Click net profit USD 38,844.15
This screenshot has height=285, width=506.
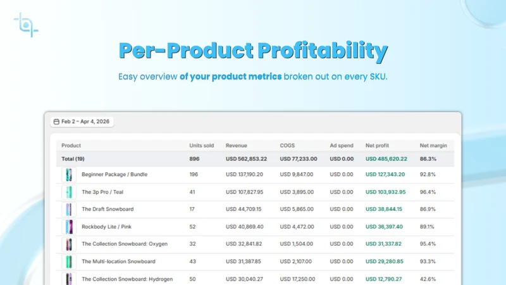pos(384,209)
